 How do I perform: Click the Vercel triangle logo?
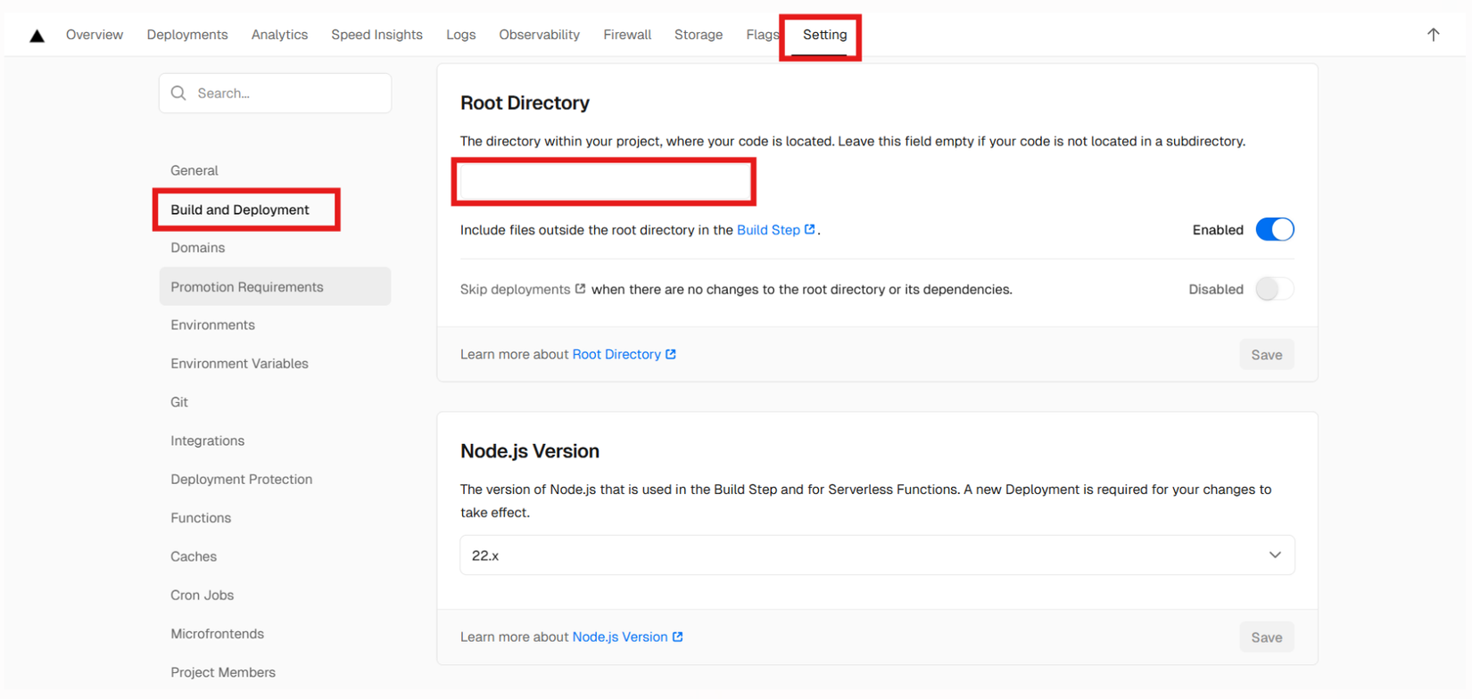(x=37, y=36)
